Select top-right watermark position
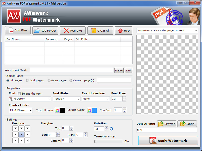This screenshot has height=151, width=202. tap(27, 128)
